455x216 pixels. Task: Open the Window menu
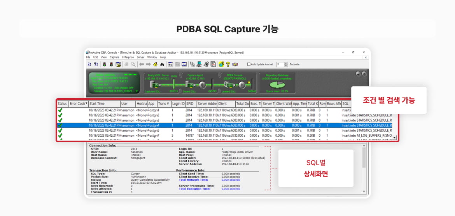click(x=152, y=57)
